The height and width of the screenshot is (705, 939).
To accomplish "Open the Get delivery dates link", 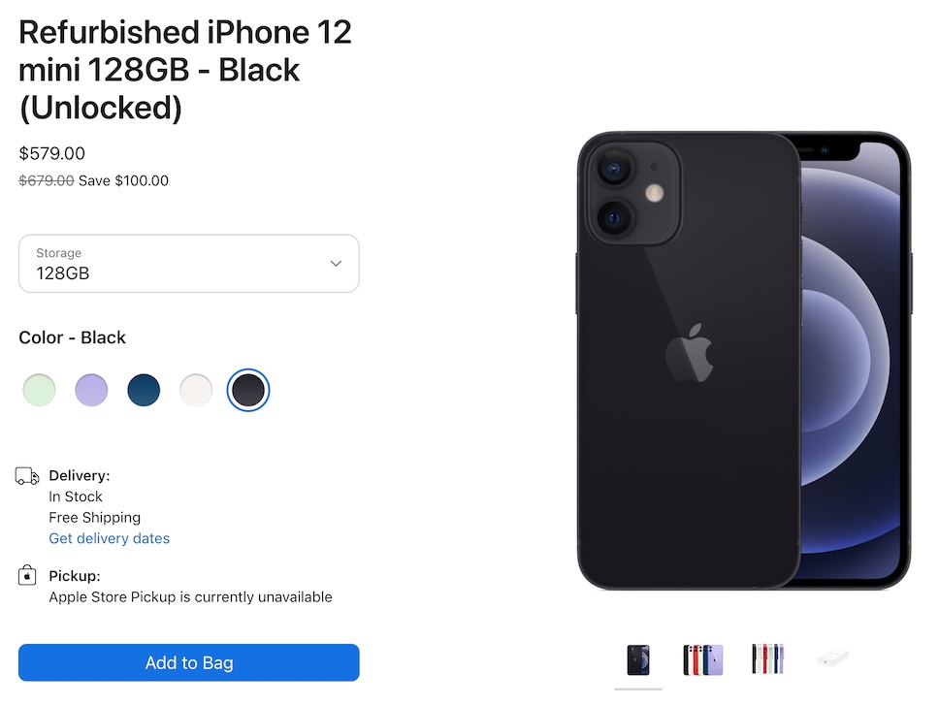I will [x=109, y=538].
